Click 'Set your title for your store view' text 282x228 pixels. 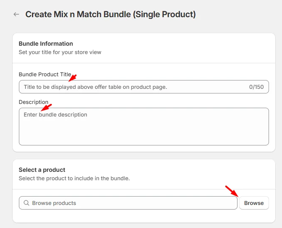point(60,52)
